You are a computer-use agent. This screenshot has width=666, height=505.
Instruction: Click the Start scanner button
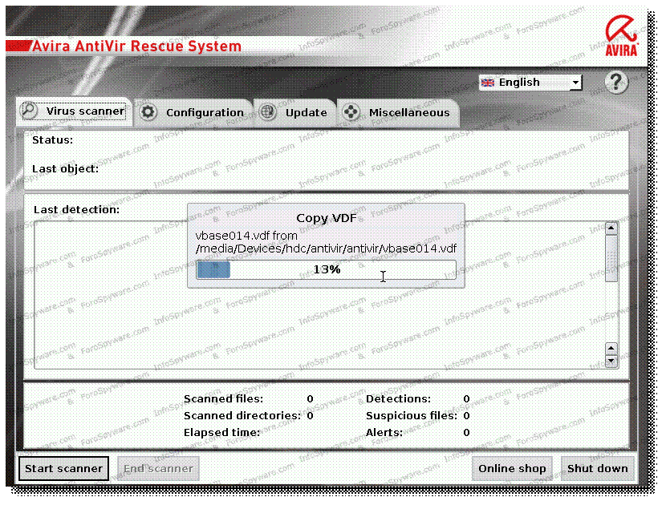pyautogui.click(x=63, y=468)
